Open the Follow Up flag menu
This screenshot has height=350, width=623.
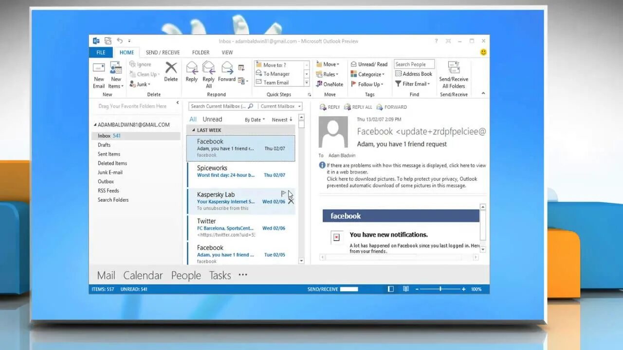(x=367, y=84)
